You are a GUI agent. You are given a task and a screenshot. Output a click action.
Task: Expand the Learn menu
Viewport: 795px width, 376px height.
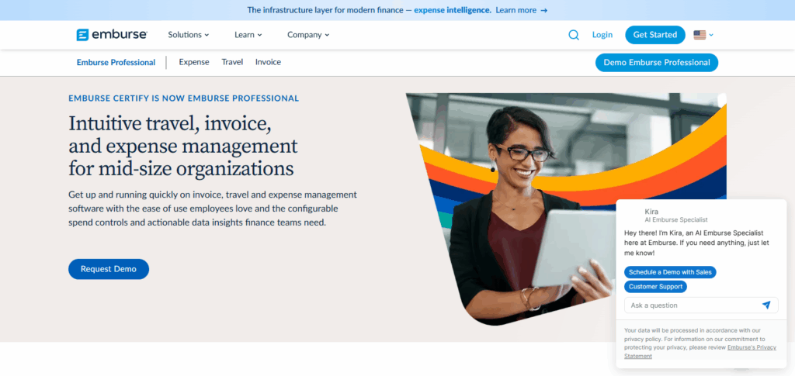(x=248, y=35)
